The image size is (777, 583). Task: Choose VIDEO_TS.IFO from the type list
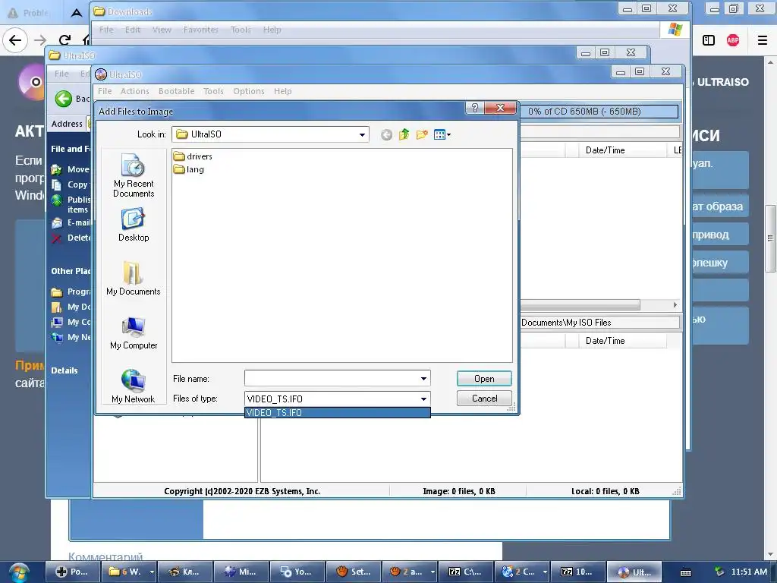point(338,412)
